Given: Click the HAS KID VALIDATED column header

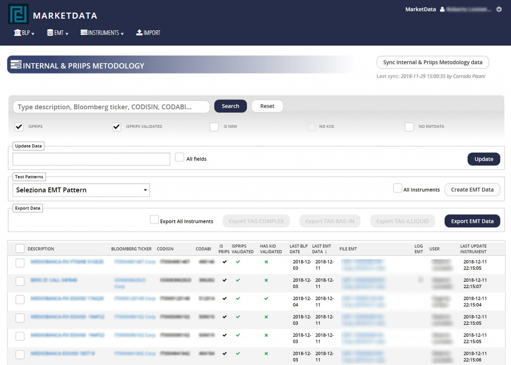Looking at the screenshot, I should coord(271,249).
